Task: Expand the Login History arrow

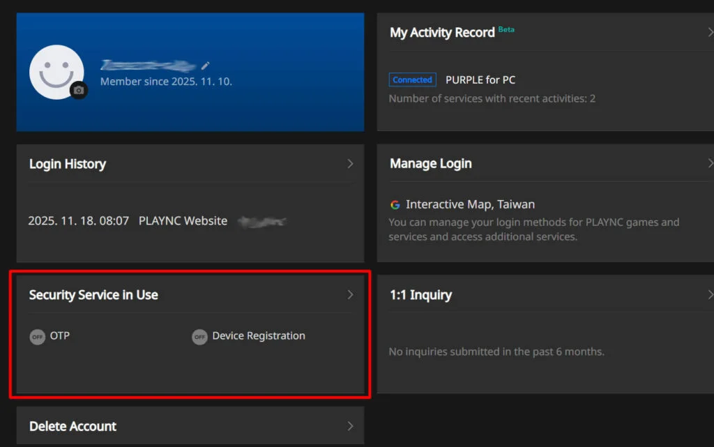Action: (x=350, y=164)
